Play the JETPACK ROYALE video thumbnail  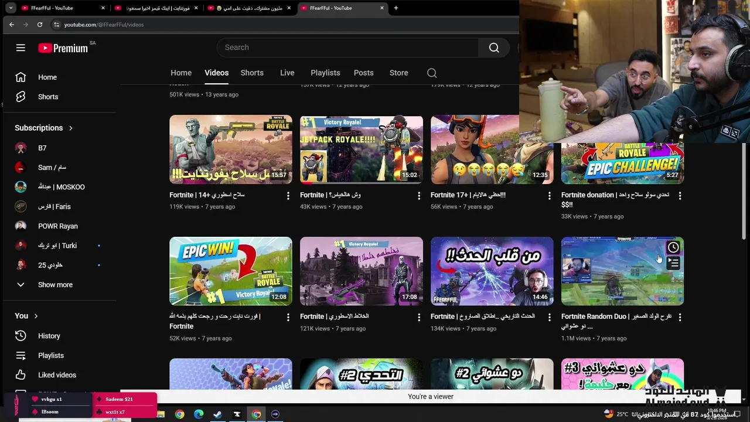362,149
